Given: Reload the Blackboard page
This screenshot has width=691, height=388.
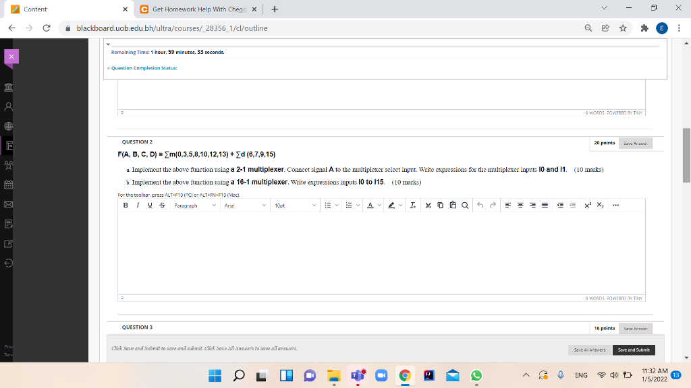Looking at the screenshot, I should 47,28.
